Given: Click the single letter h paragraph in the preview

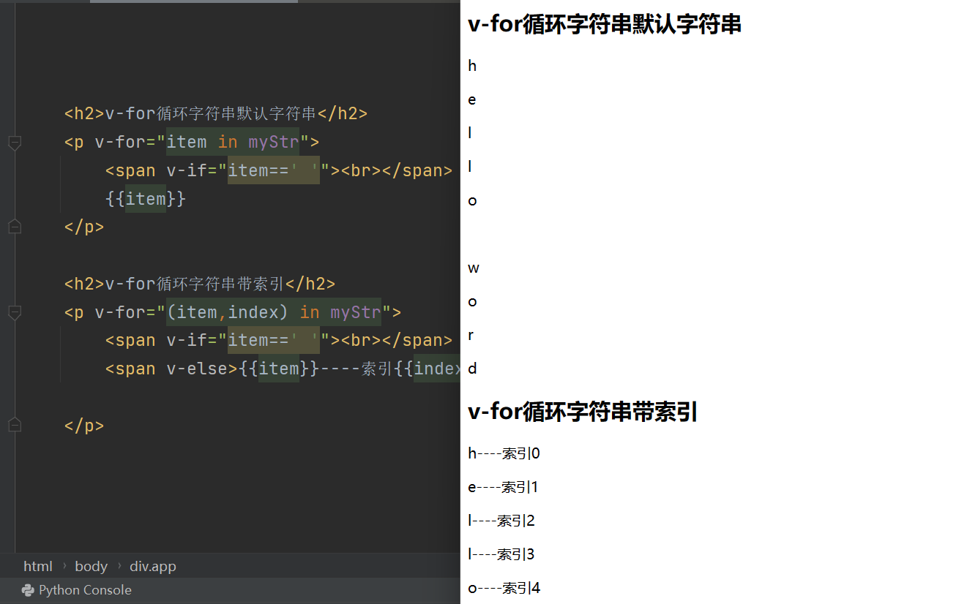Looking at the screenshot, I should click(x=472, y=66).
